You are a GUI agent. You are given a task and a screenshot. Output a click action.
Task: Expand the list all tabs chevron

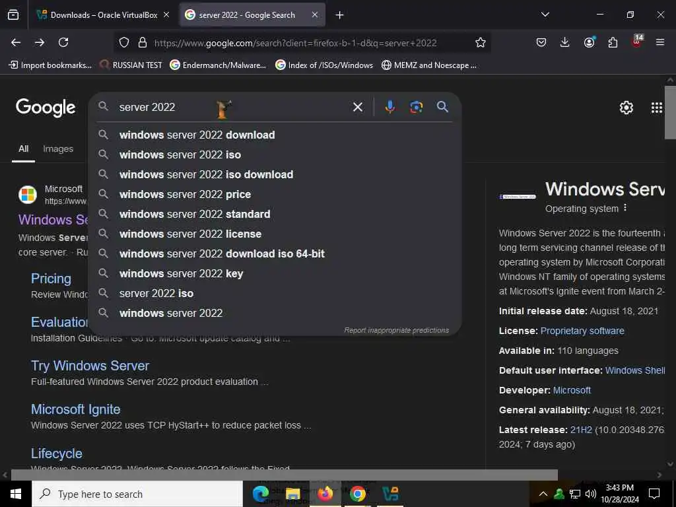tap(545, 15)
